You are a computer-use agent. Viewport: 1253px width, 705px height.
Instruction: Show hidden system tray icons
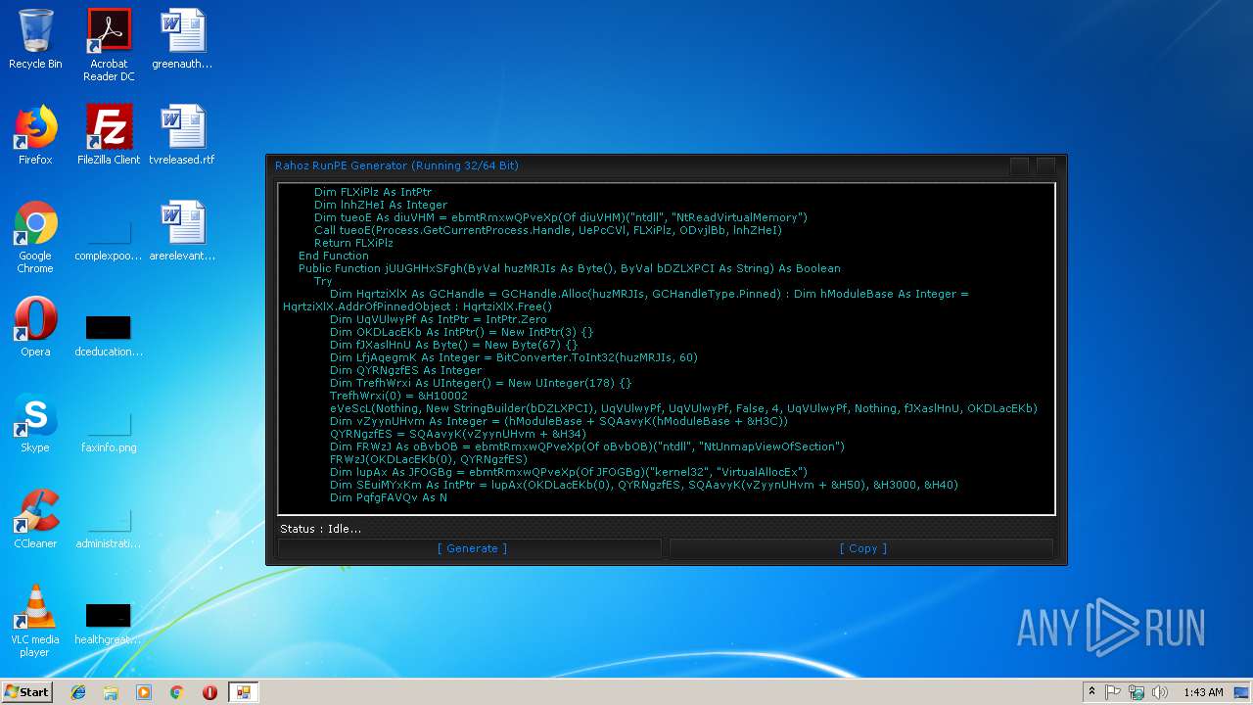[1091, 691]
